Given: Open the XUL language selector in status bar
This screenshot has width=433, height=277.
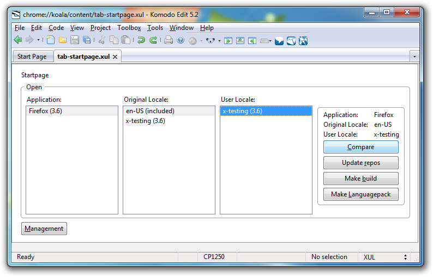Looking at the screenshot, I should pyautogui.click(x=384, y=257).
